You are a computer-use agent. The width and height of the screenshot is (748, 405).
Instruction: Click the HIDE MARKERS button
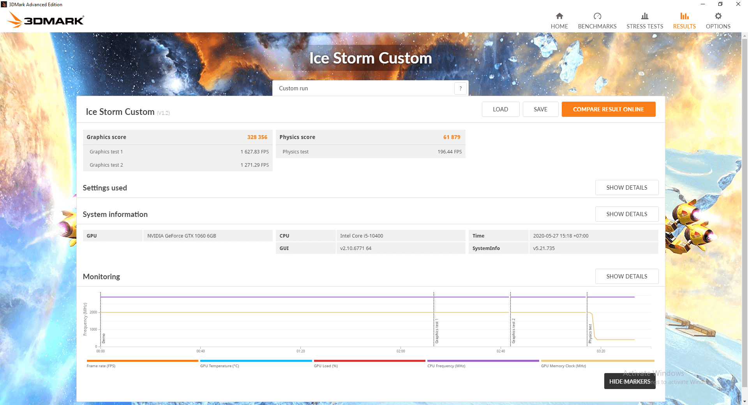pyautogui.click(x=630, y=381)
